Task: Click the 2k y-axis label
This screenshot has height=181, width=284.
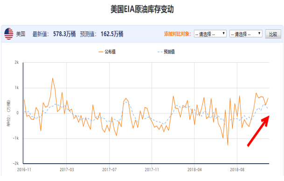Action: point(17,62)
